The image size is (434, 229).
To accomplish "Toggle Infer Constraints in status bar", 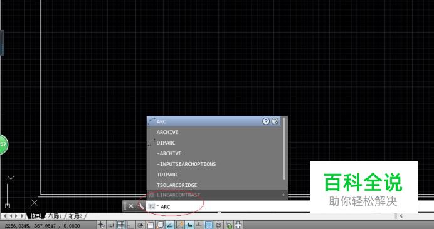I will click(102, 225).
